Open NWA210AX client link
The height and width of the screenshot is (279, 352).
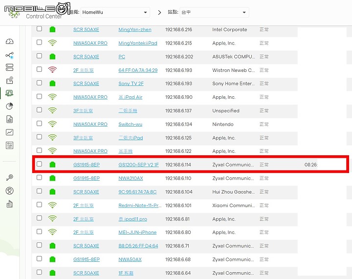[131, 178]
